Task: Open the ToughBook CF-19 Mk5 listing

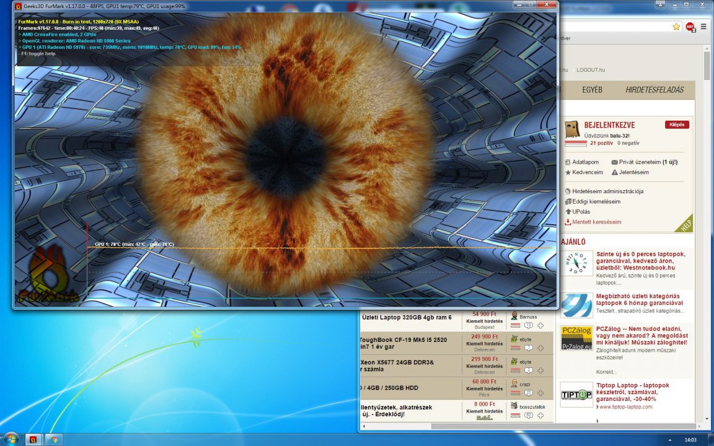Action: 403,343
